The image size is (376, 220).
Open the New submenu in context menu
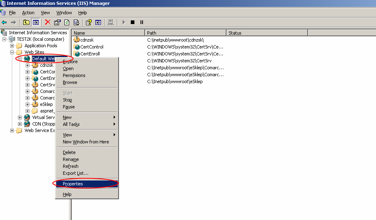coord(87,117)
